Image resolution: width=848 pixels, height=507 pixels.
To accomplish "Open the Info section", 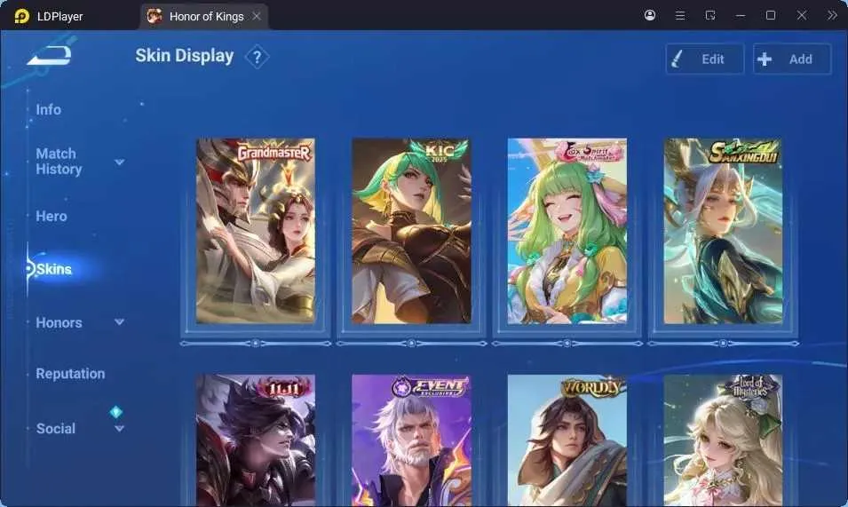I will click(x=49, y=110).
